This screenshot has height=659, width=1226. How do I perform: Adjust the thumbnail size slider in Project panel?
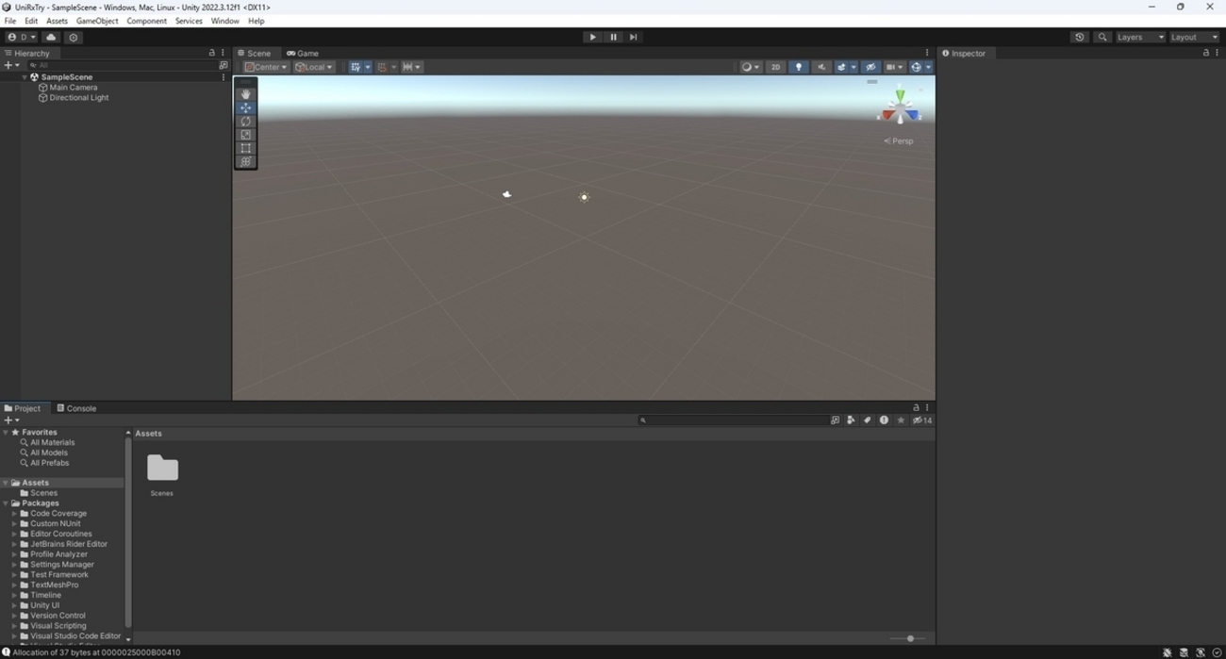910,638
